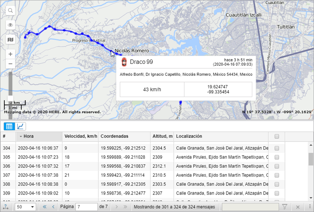Click the table scrollbar down arrow
314x212 pixels.
tap(311, 198)
